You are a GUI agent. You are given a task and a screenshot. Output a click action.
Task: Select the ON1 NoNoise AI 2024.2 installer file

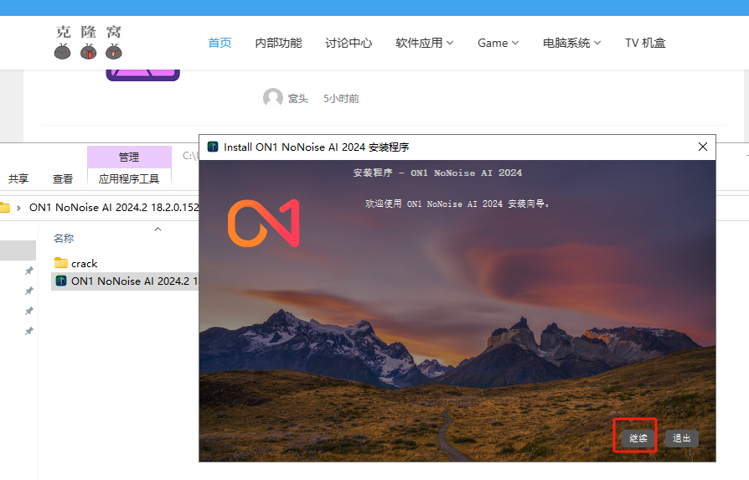click(125, 281)
